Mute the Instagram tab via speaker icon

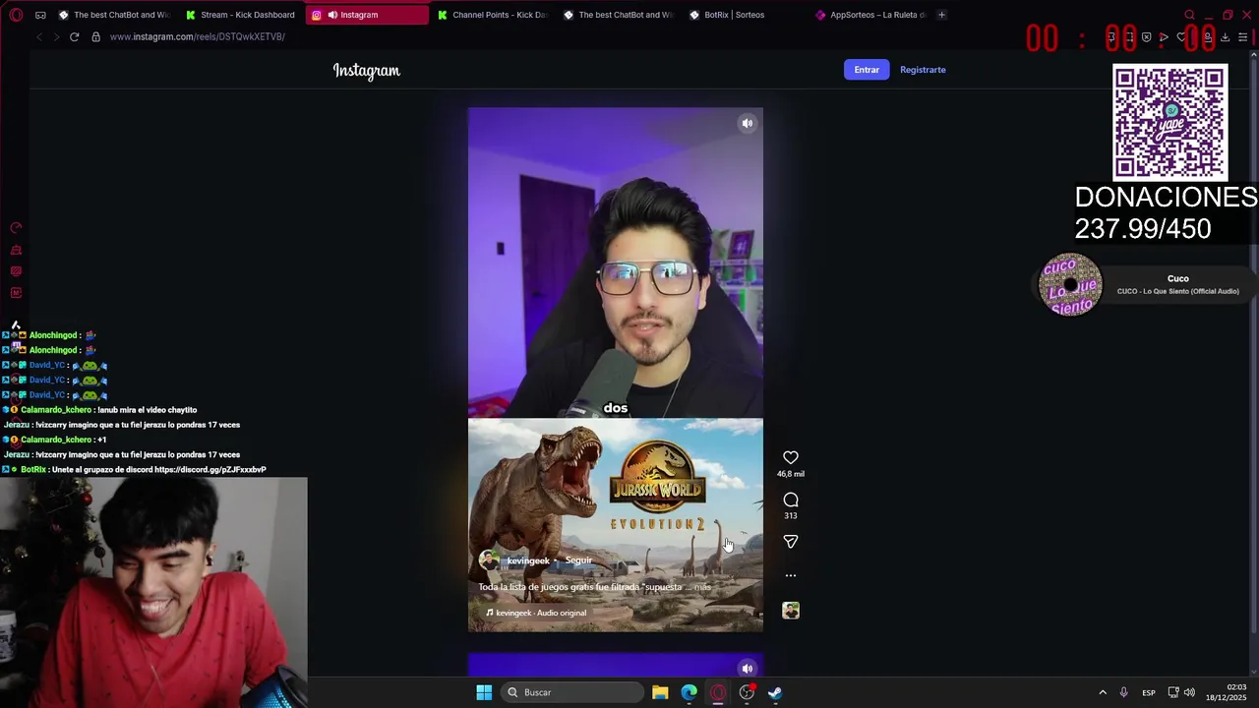coord(332,15)
